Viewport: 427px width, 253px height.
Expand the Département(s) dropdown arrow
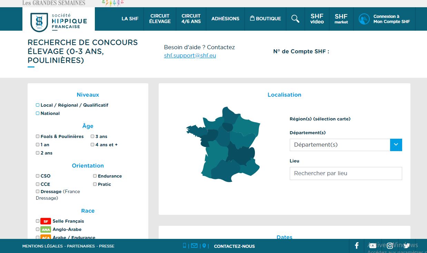click(396, 145)
